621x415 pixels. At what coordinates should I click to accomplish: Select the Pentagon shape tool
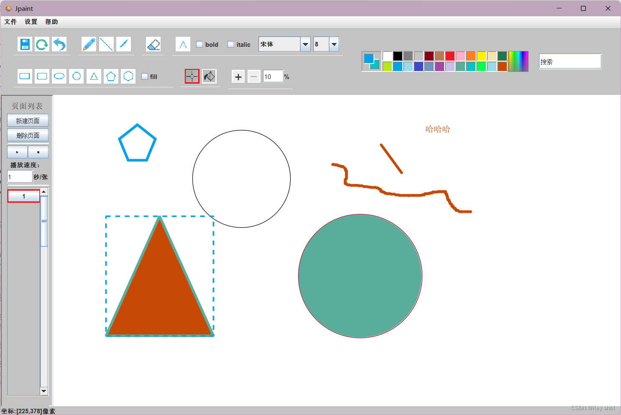(x=111, y=76)
